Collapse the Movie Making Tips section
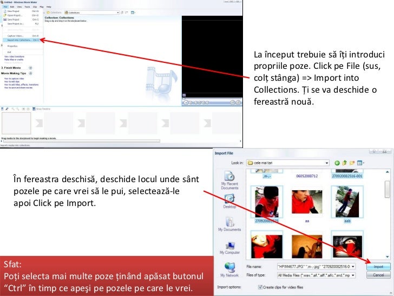The height and width of the screenshot is (296, 394). 30,73
